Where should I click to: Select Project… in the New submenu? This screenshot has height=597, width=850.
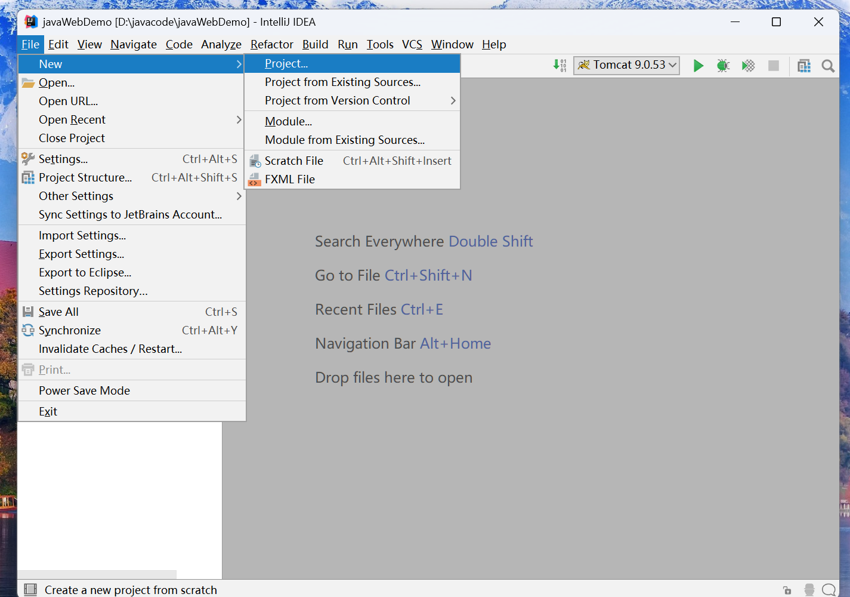[x=353, y=63]
